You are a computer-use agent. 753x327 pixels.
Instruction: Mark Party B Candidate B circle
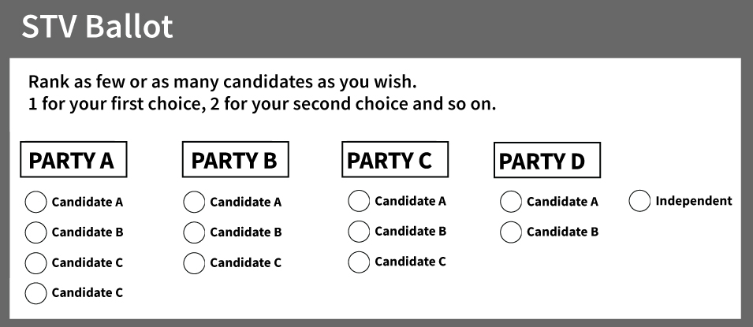(x=194, y=232)
